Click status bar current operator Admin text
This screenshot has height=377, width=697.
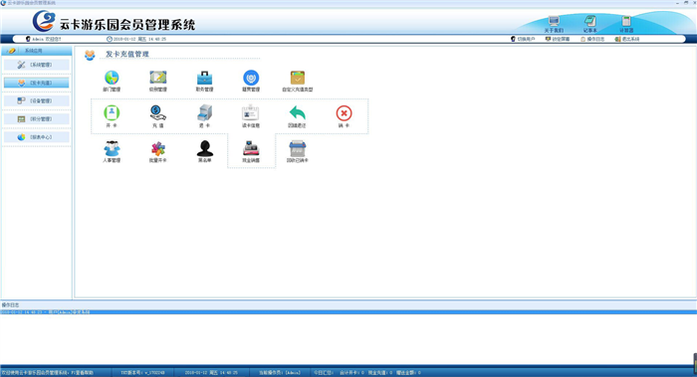pos(280,373)
